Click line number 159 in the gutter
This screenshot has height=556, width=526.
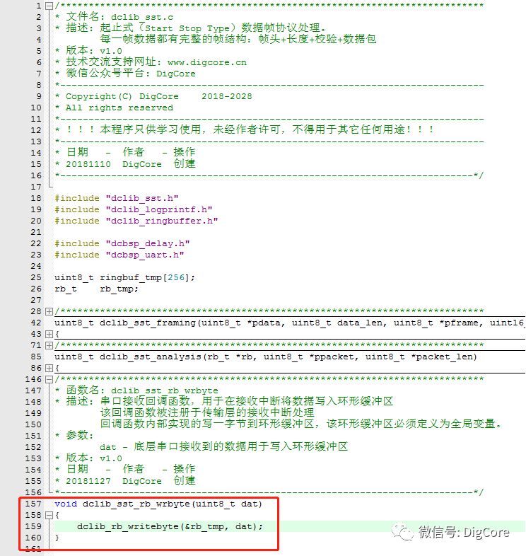tap(33, 526)
